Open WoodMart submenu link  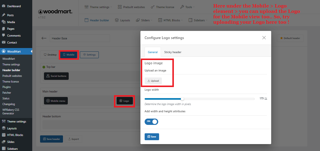point(8,59)
